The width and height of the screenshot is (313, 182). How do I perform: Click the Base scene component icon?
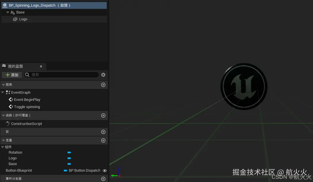[x=12, y=12]
